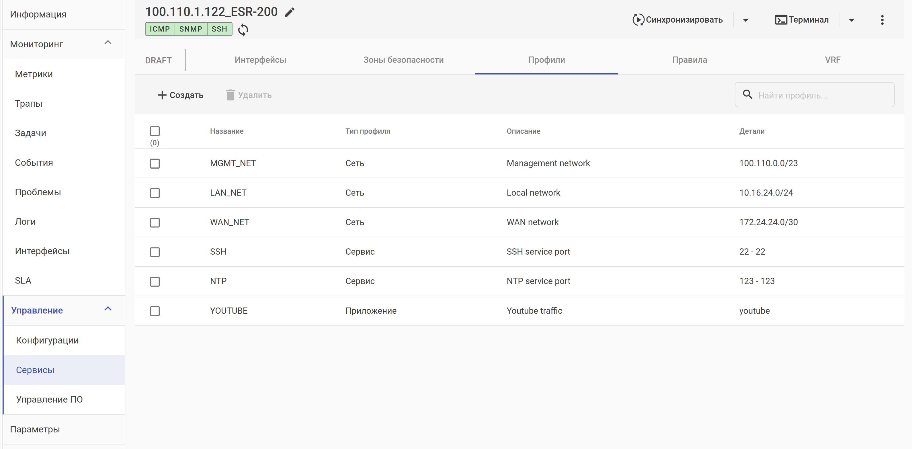The width and height of the screenshot is (912, 449).
Task: Open the three-dot more options menu
Action: (882, 20)
